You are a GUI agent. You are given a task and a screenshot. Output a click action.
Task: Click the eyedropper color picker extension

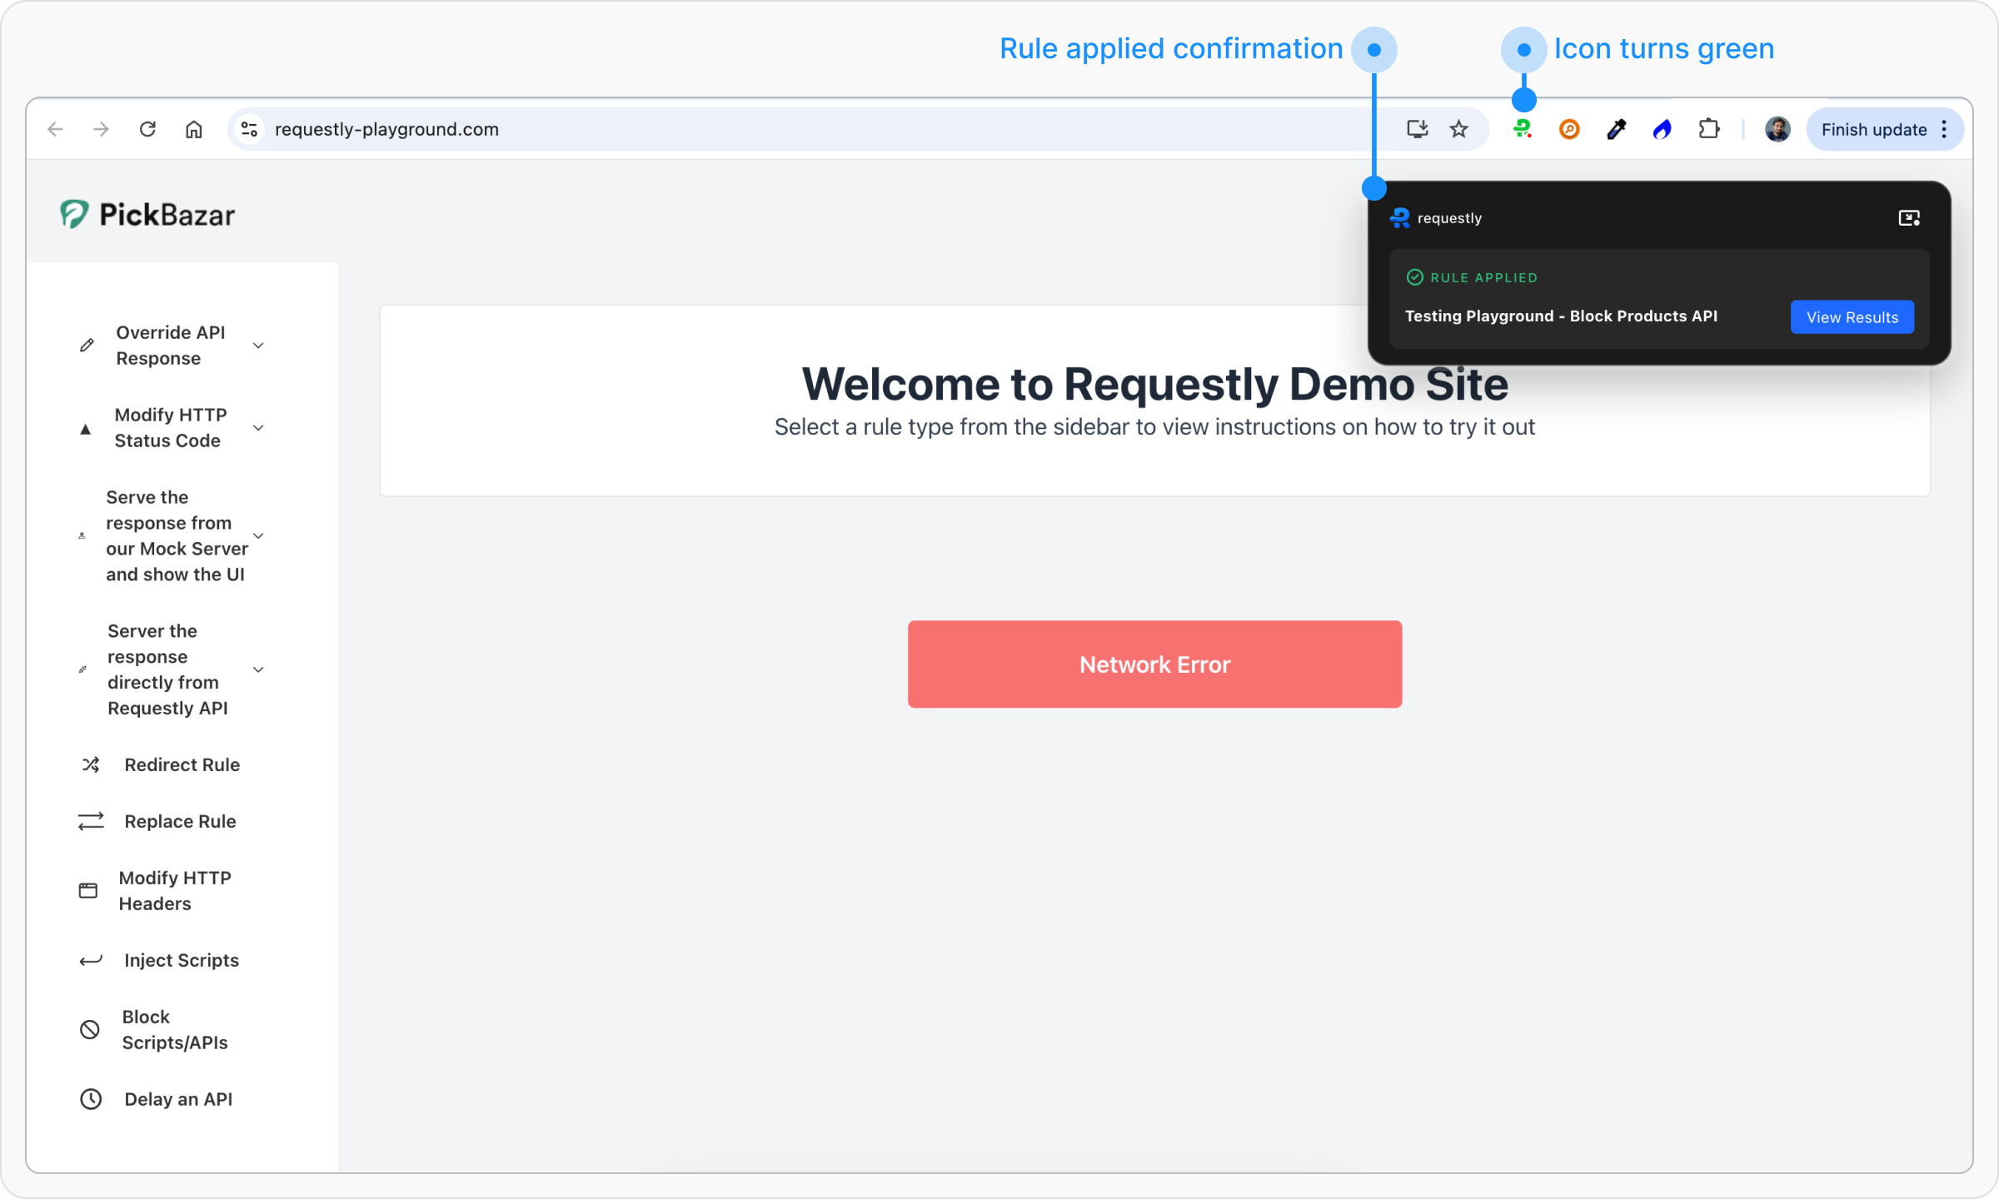(x=1616, y=129)
